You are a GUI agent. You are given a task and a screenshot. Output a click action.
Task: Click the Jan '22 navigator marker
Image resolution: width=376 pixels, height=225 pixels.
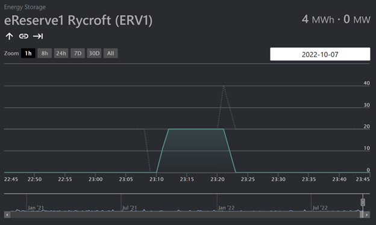pos(226,208)
